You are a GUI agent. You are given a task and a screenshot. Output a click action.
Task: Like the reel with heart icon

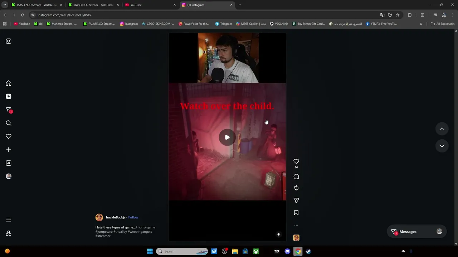click(x=296, y=161)
